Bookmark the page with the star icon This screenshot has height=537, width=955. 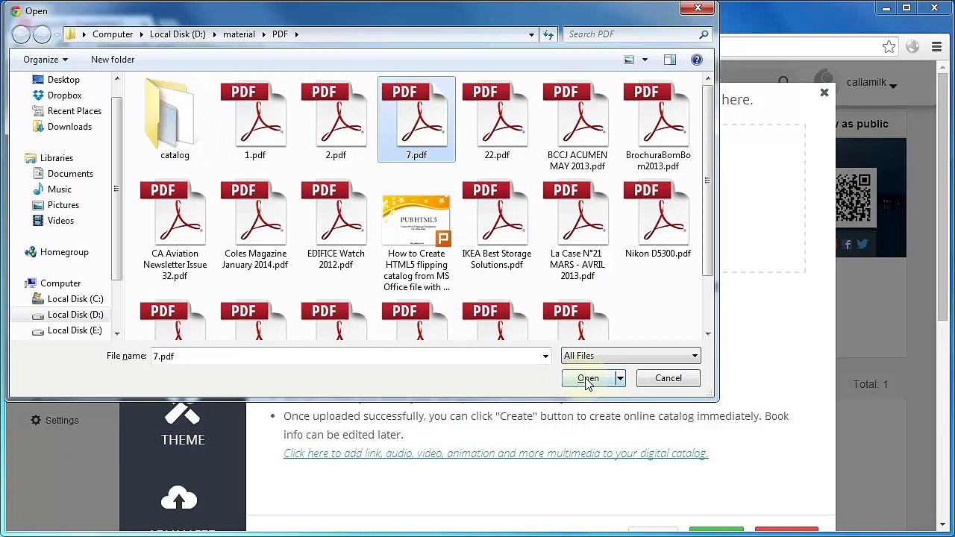[889, 47]
